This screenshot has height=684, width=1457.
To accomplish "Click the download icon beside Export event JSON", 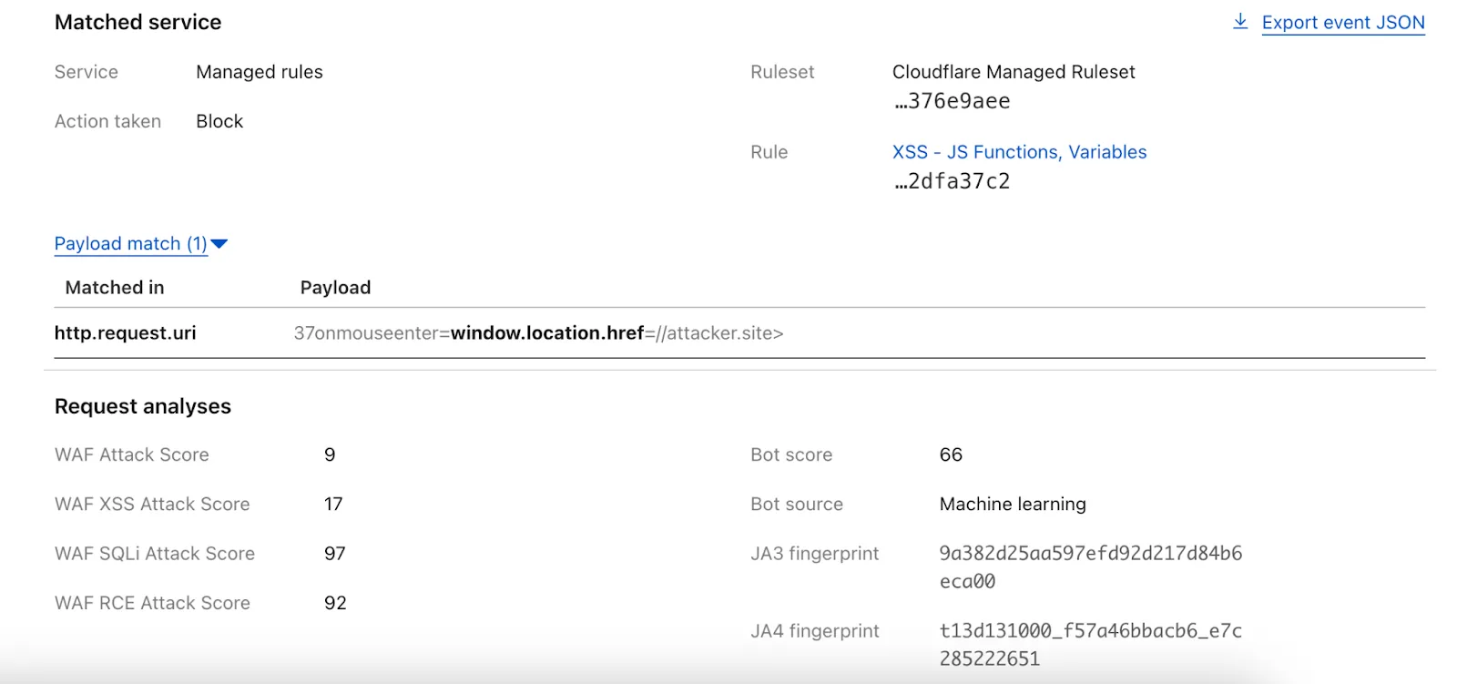I will click(1239, 22).
